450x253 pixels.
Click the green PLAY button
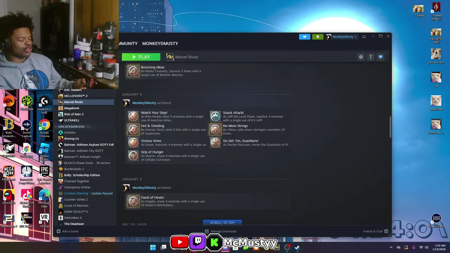[141, 57]
